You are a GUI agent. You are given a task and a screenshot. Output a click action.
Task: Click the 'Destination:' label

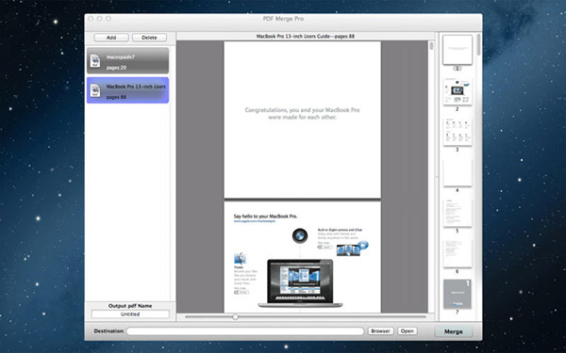(x=109, y=331)
